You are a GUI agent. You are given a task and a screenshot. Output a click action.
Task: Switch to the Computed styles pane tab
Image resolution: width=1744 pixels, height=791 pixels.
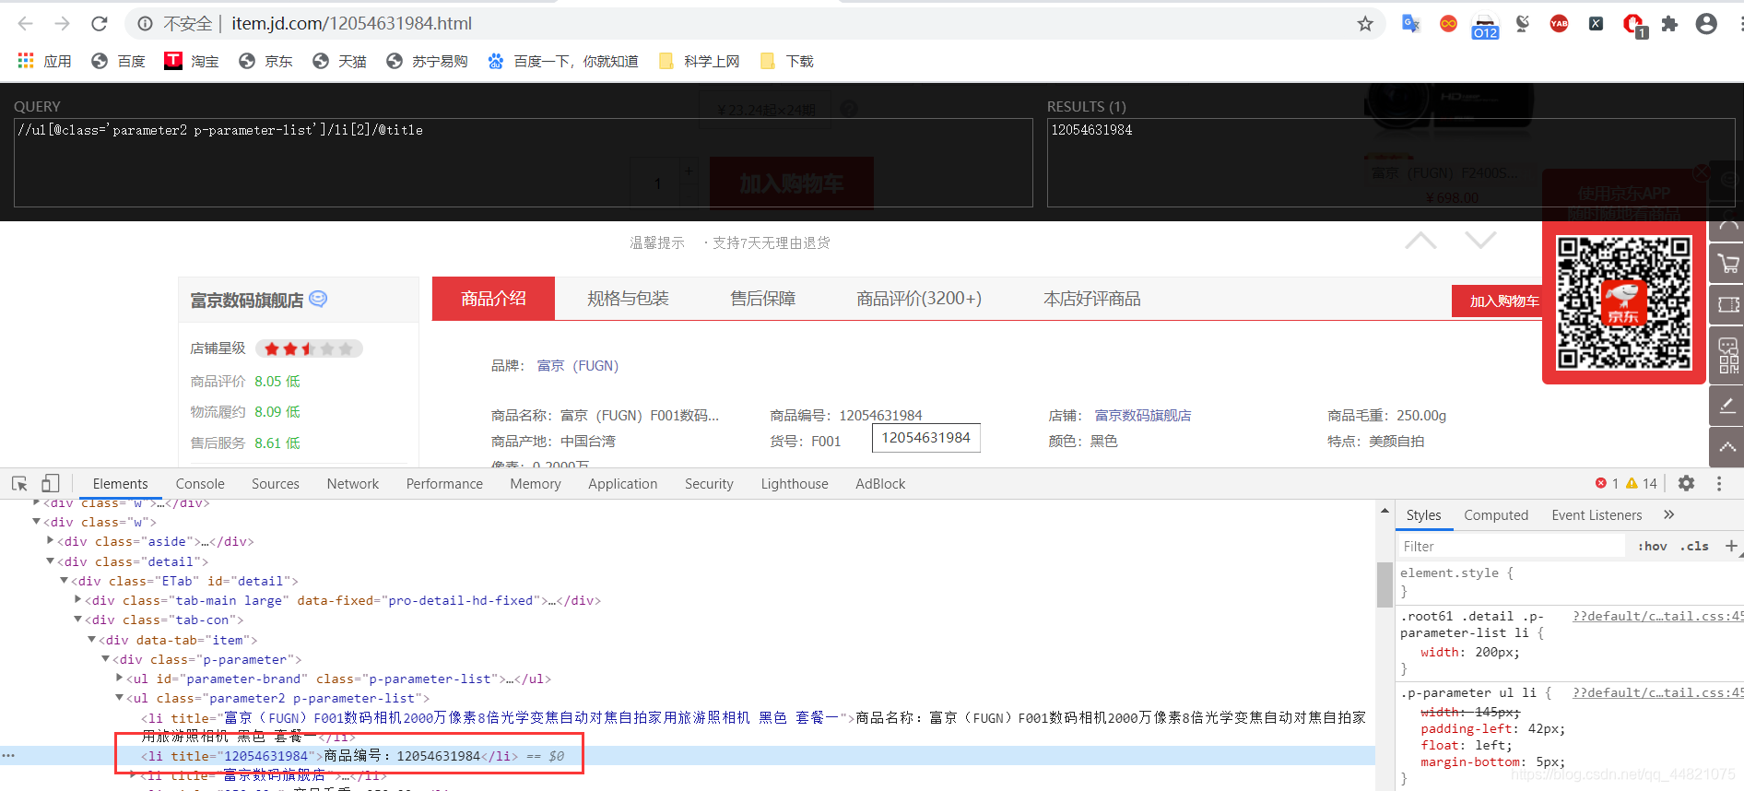coord(1495,515)
